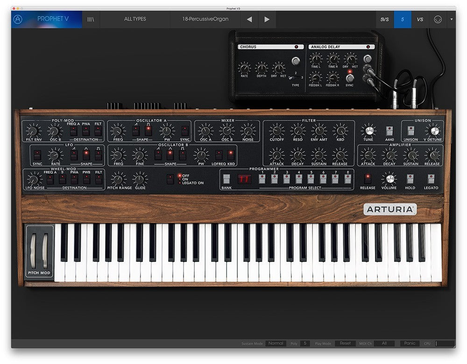Select LFO sawtooth shape button

click(74, 155)
